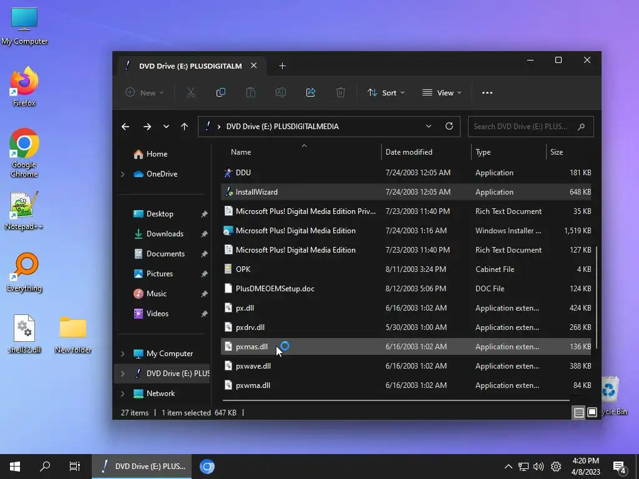This screenshot has width=639, height=479.
Task: Show hidden tray icons chevron
Action: click(508, 467)
